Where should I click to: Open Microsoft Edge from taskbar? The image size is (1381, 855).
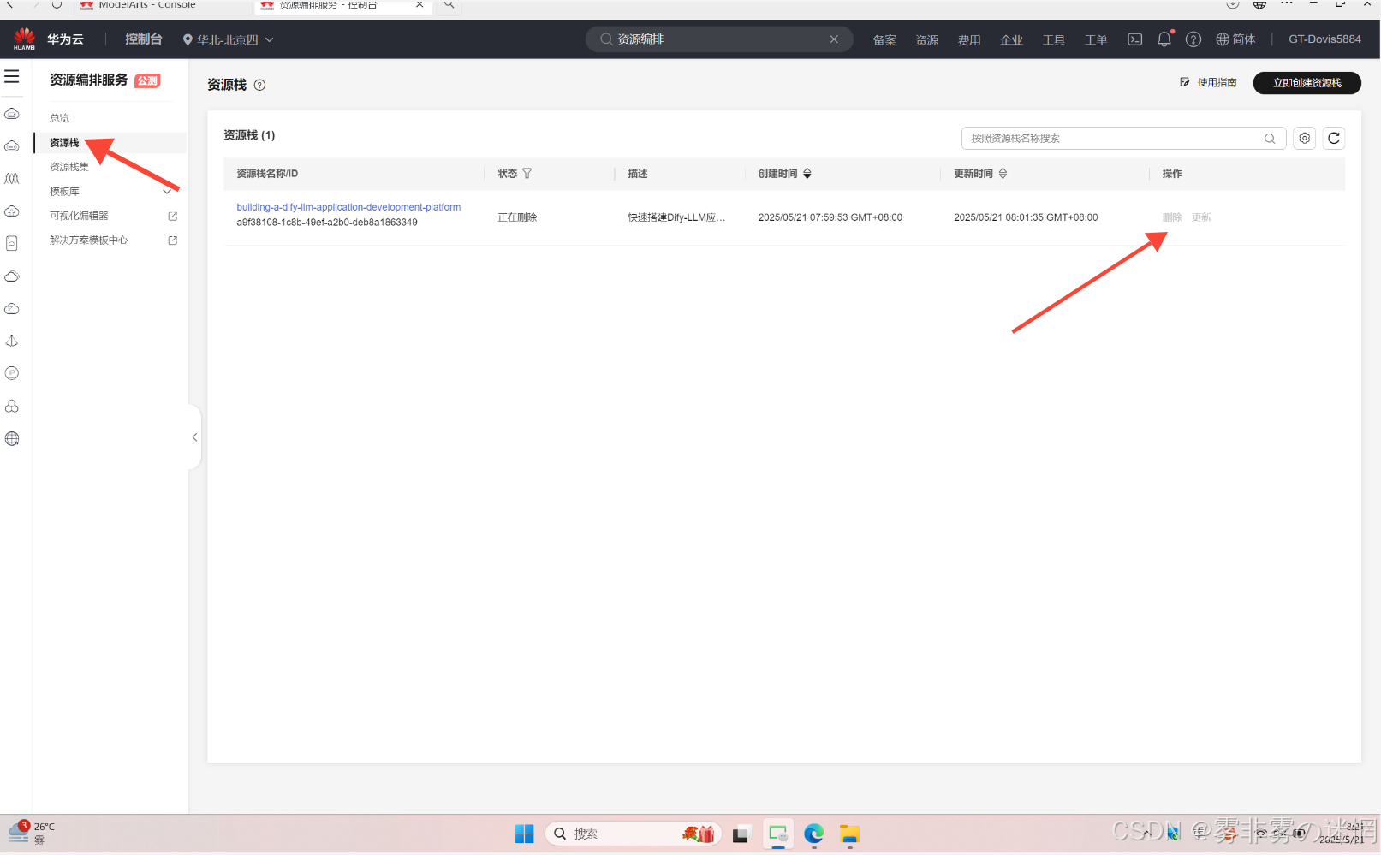(x=813, y=834)
